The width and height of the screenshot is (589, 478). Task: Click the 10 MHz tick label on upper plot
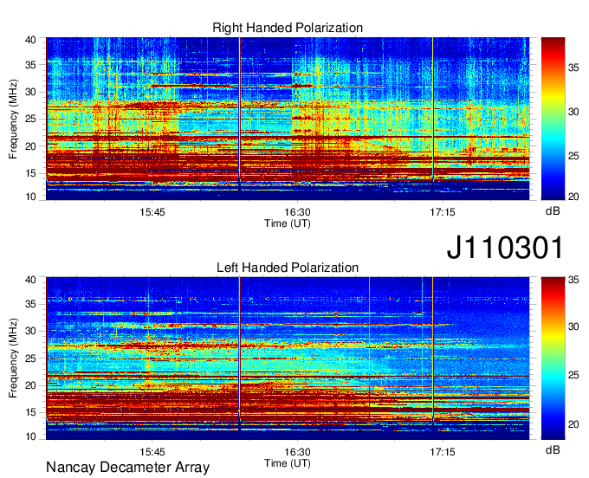30,197
